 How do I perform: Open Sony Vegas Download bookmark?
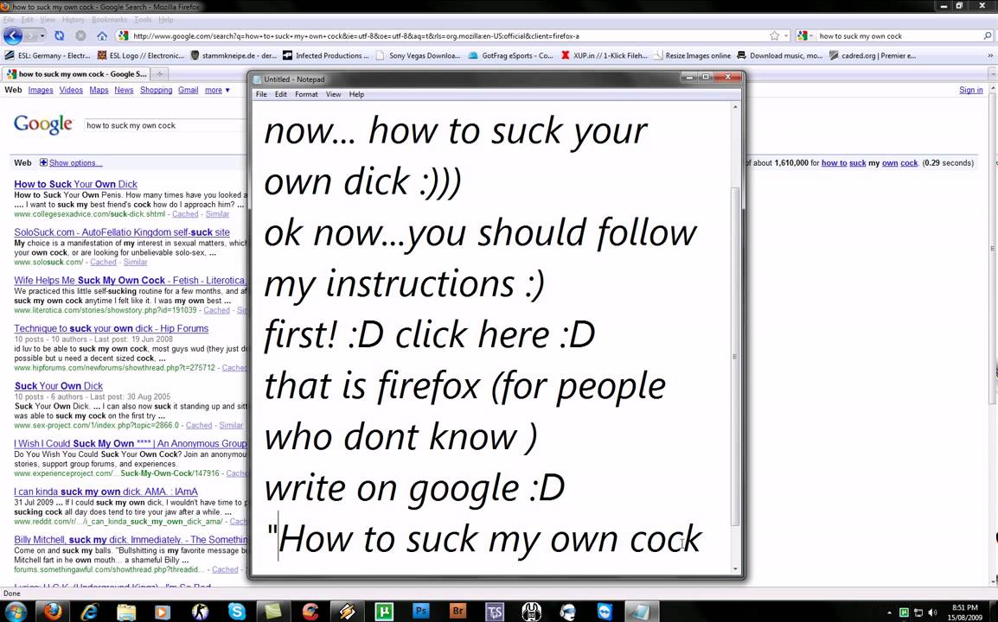point(419,56)
